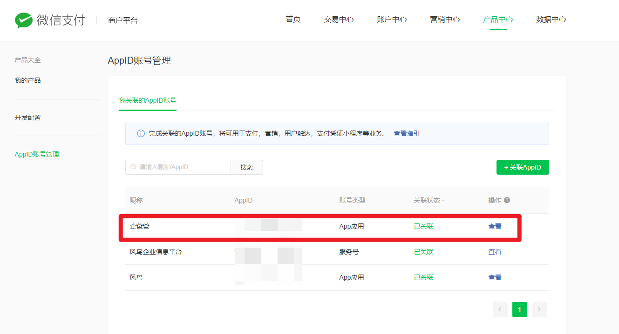Go to next page arrow
Viewport: 619px width, 334px height.
pos(539,309)
